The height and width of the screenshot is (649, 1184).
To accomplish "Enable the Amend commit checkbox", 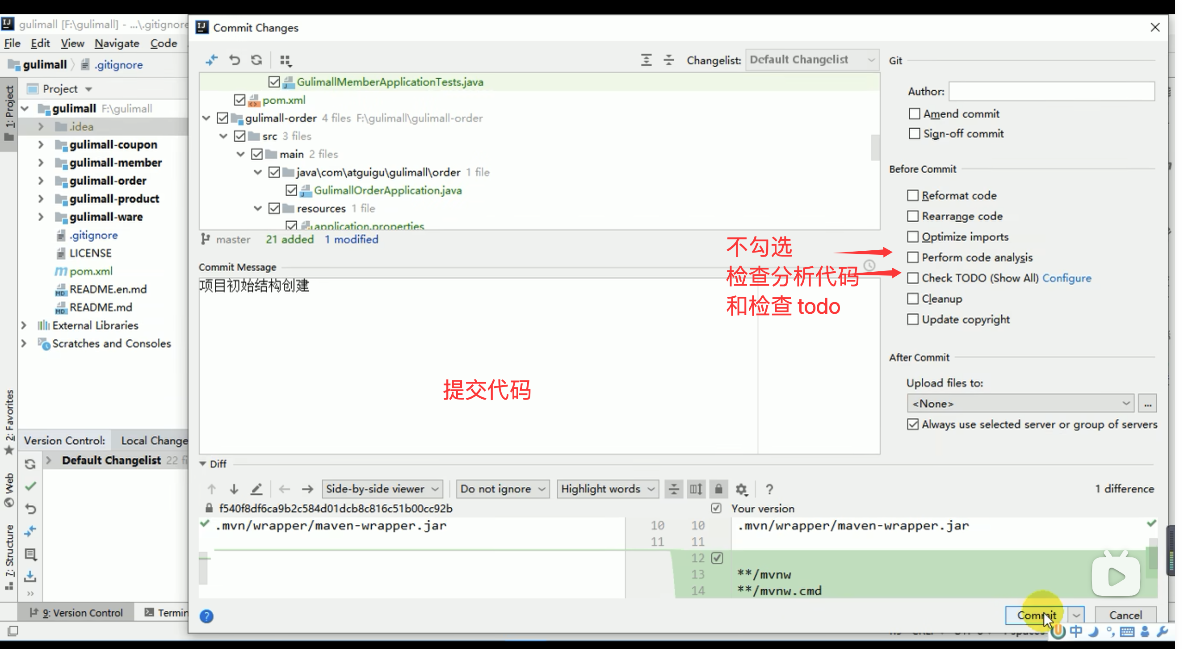I will click(x=914, y=114).
